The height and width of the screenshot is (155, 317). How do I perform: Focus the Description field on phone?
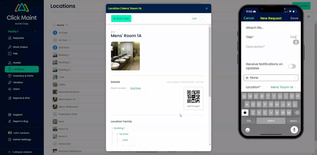[x=271, y=47]
